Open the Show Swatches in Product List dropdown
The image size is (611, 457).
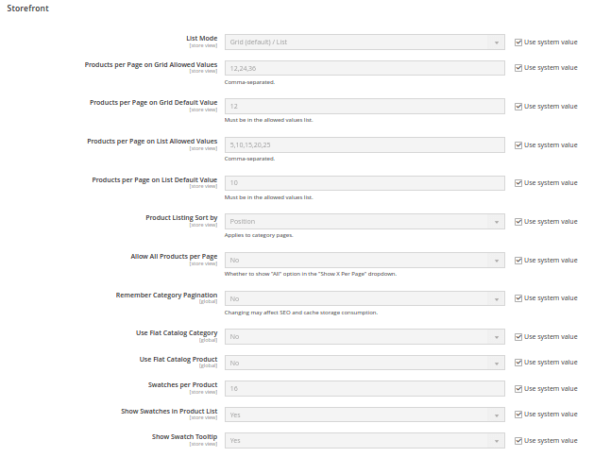(x=364, y=415)
